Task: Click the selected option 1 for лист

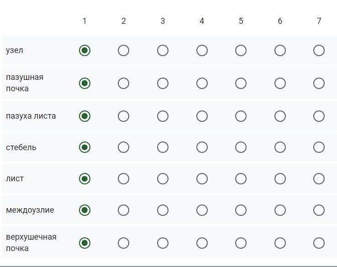Action: coord(84,178)
